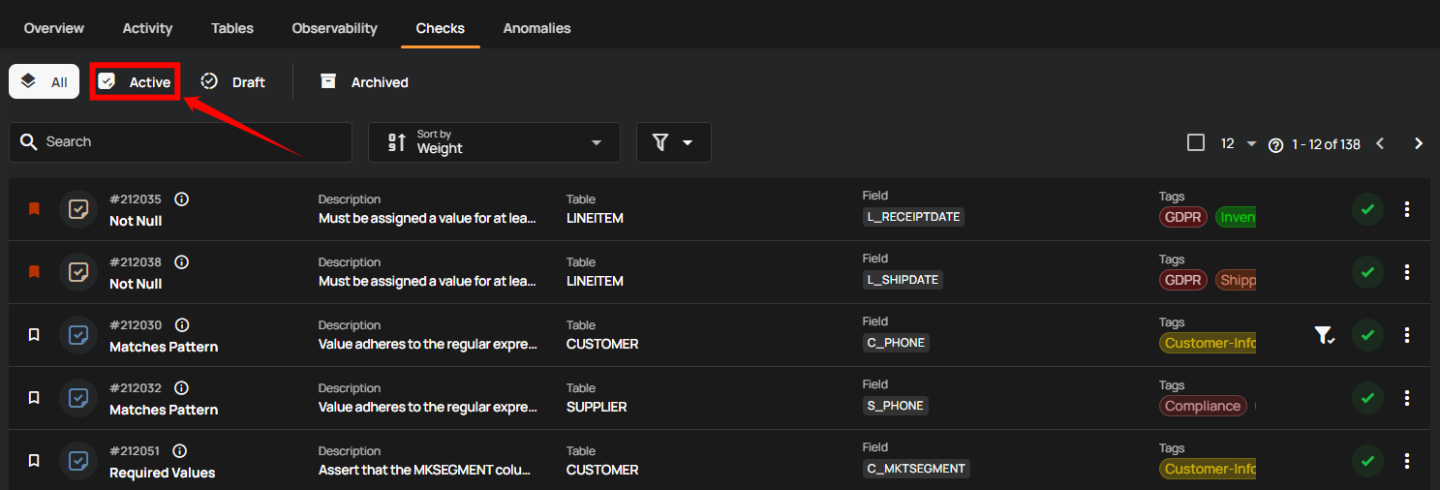Go to the next page of checks

click(x=1419, y=143)
